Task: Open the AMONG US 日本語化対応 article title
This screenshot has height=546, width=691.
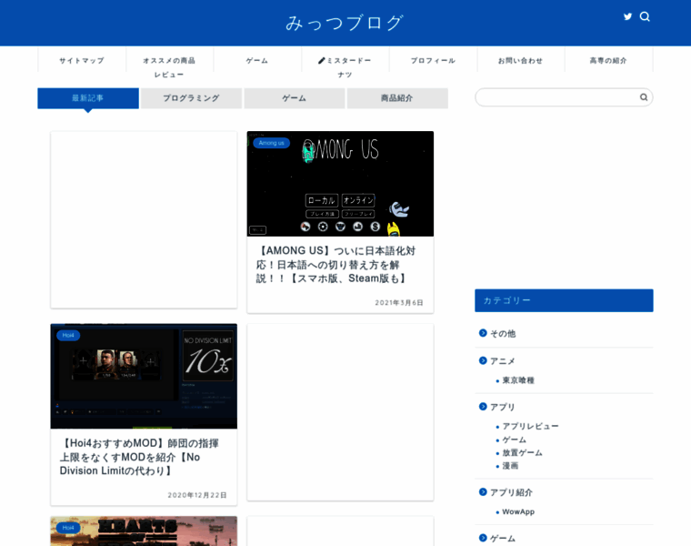Action: 335,265
